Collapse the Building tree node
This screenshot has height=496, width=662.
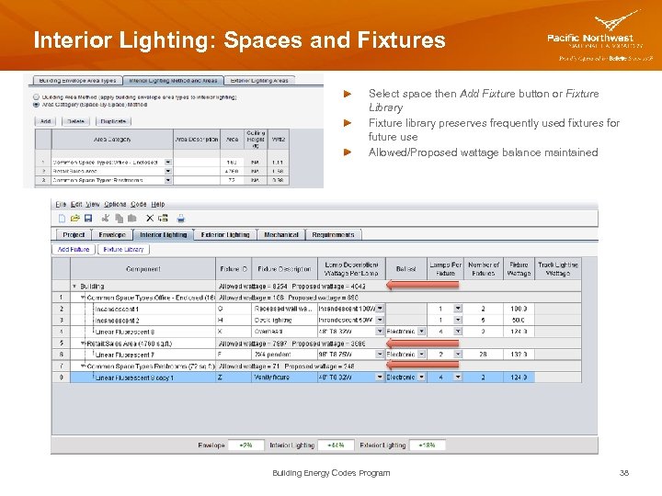coord(74,286)
